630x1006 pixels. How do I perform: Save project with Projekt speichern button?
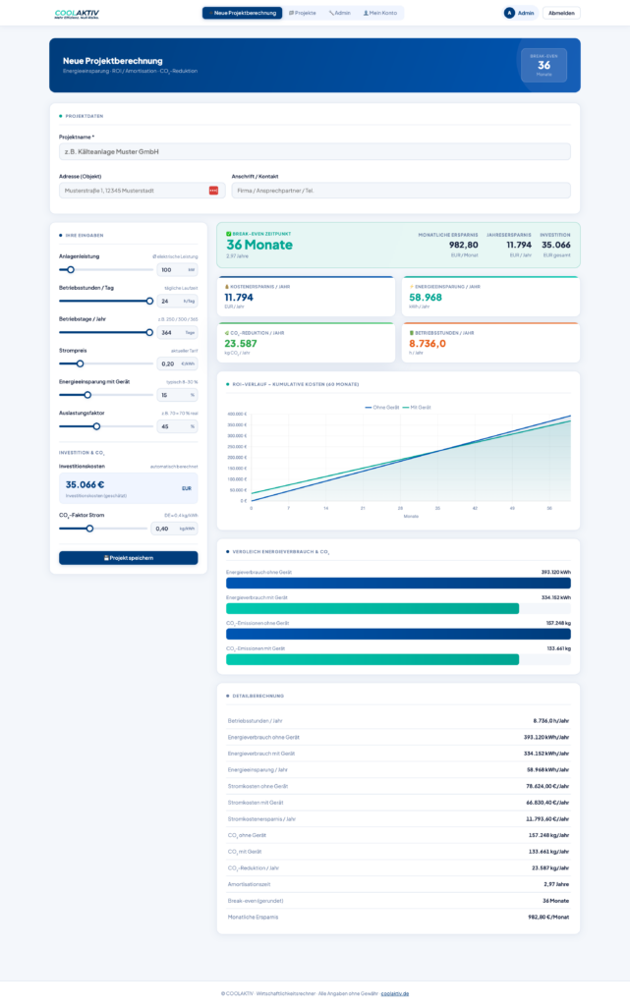tap(128, 557)
